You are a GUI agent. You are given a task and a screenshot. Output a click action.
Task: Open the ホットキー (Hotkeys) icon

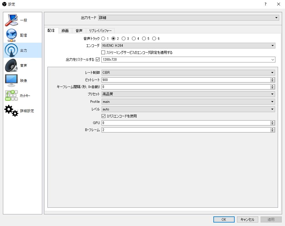pyautogui.click(x=11, y=95)
